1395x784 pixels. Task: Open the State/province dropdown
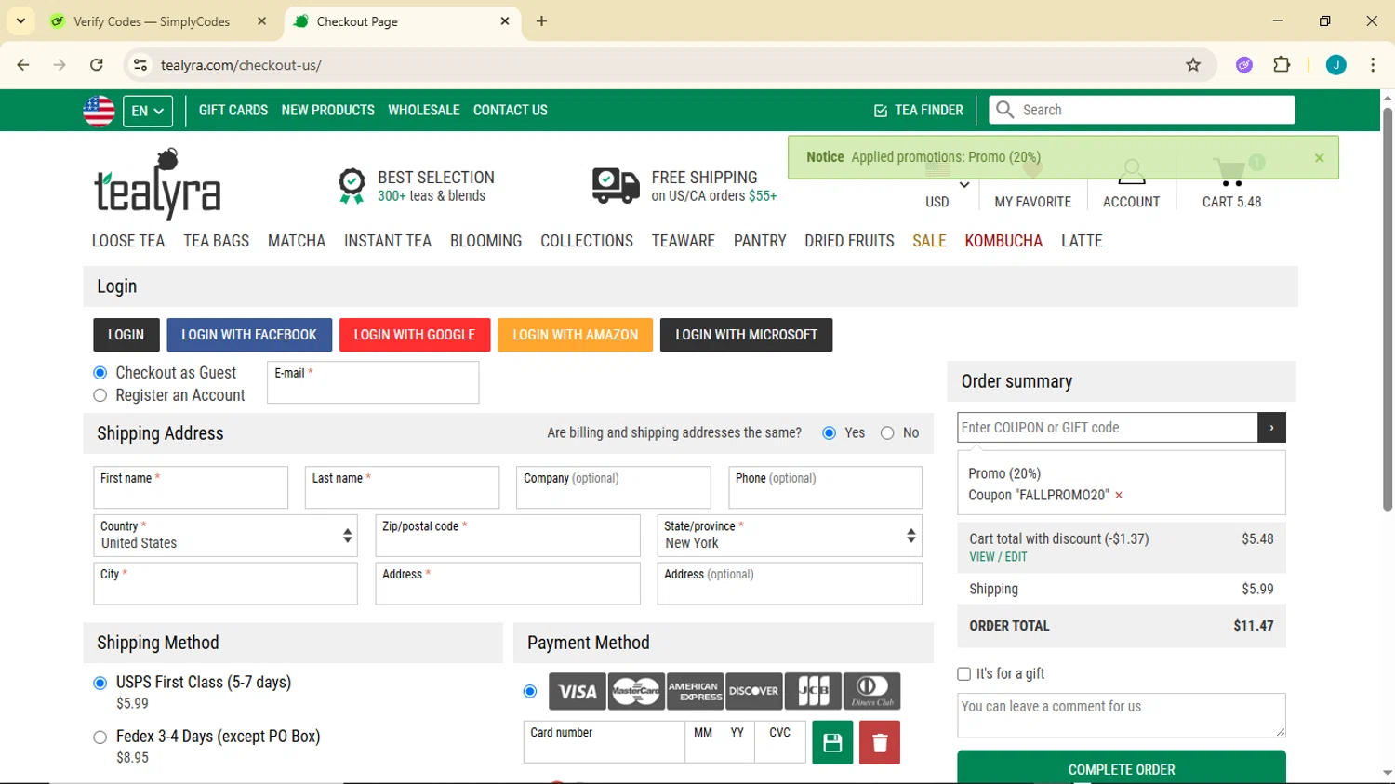click(790, 536)
